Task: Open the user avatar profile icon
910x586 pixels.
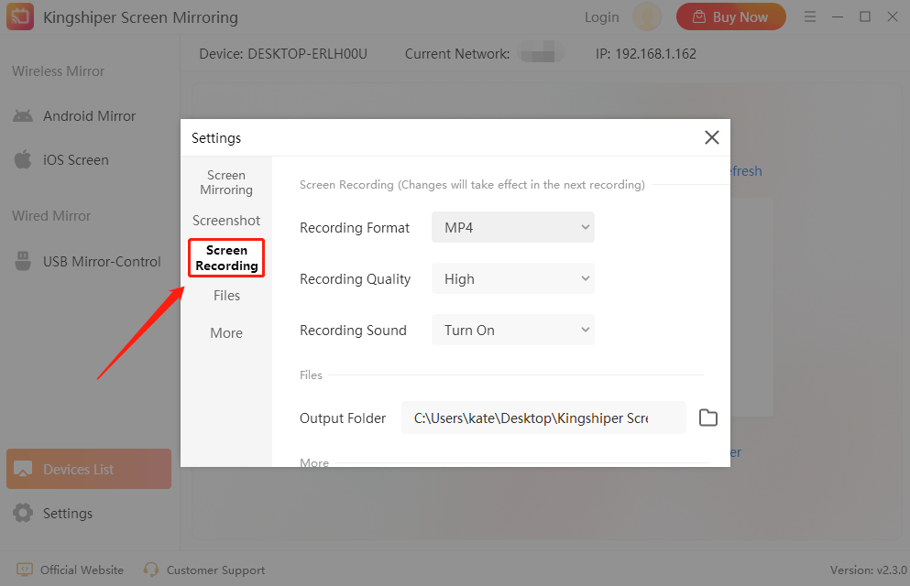Action: [646, 16]
